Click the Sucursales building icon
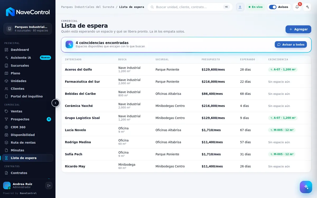The image size is (317, 198). tap(7, 65)
